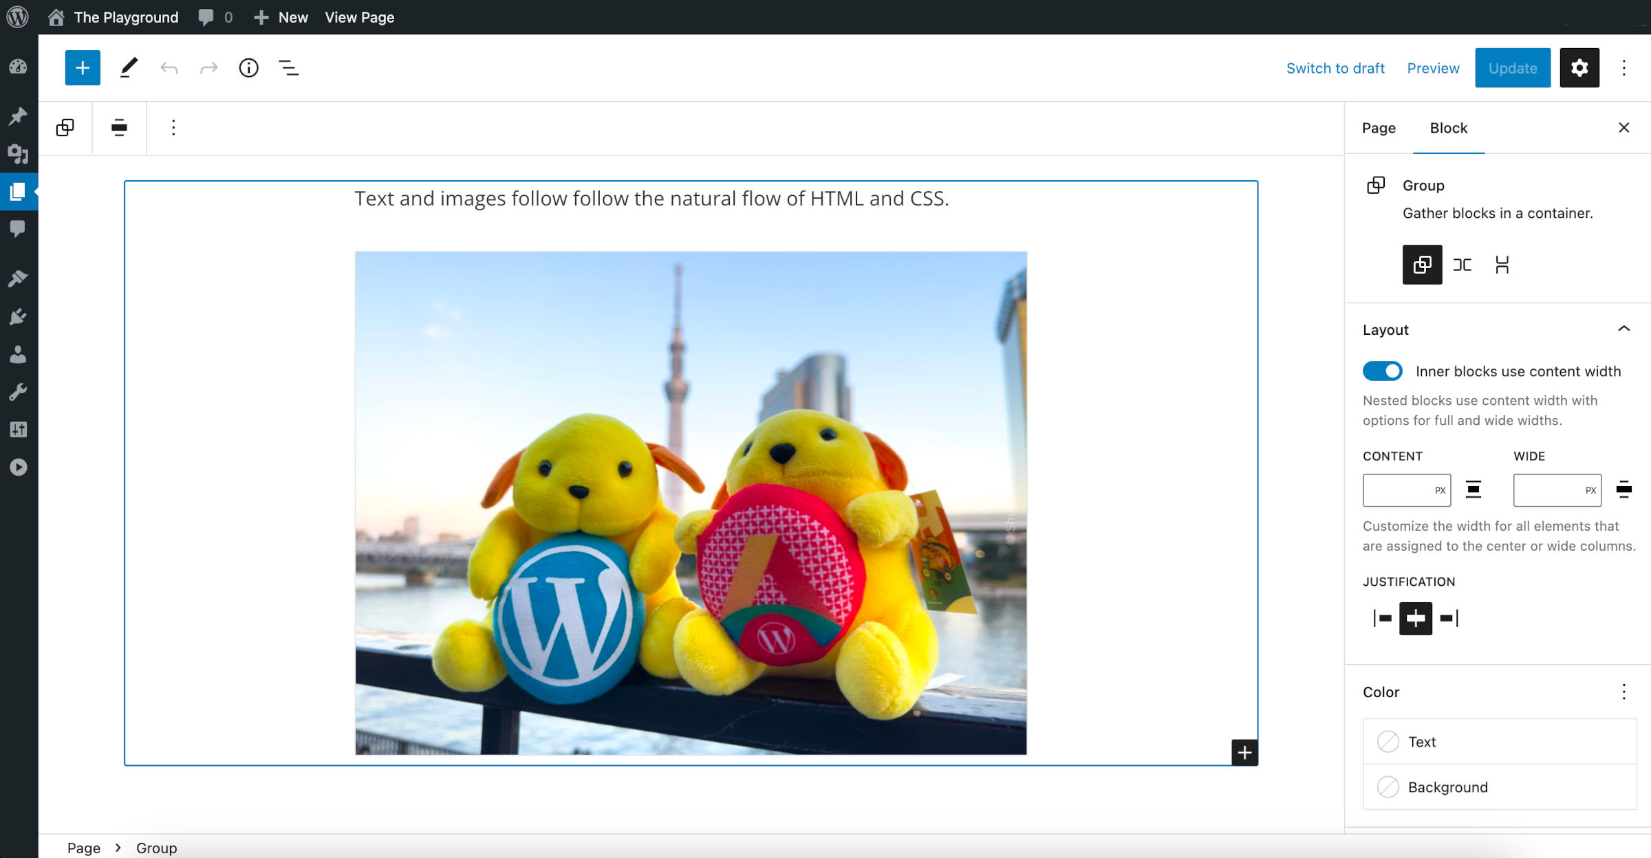The image size is (1651, 858).
Task: Click the paragraph about HTML and CSS flow
Action: point(651,199)
